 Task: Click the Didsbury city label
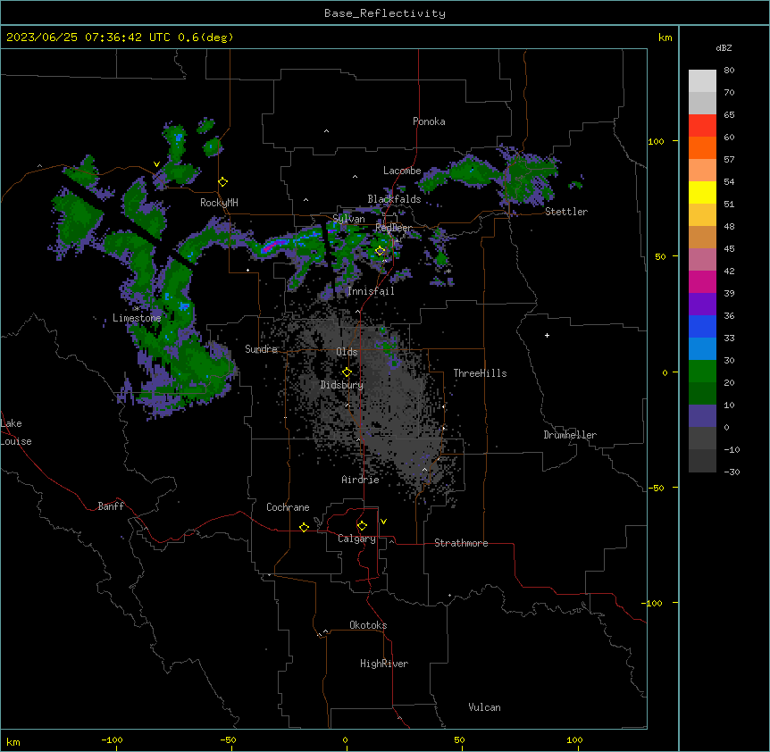coord(342,385)
